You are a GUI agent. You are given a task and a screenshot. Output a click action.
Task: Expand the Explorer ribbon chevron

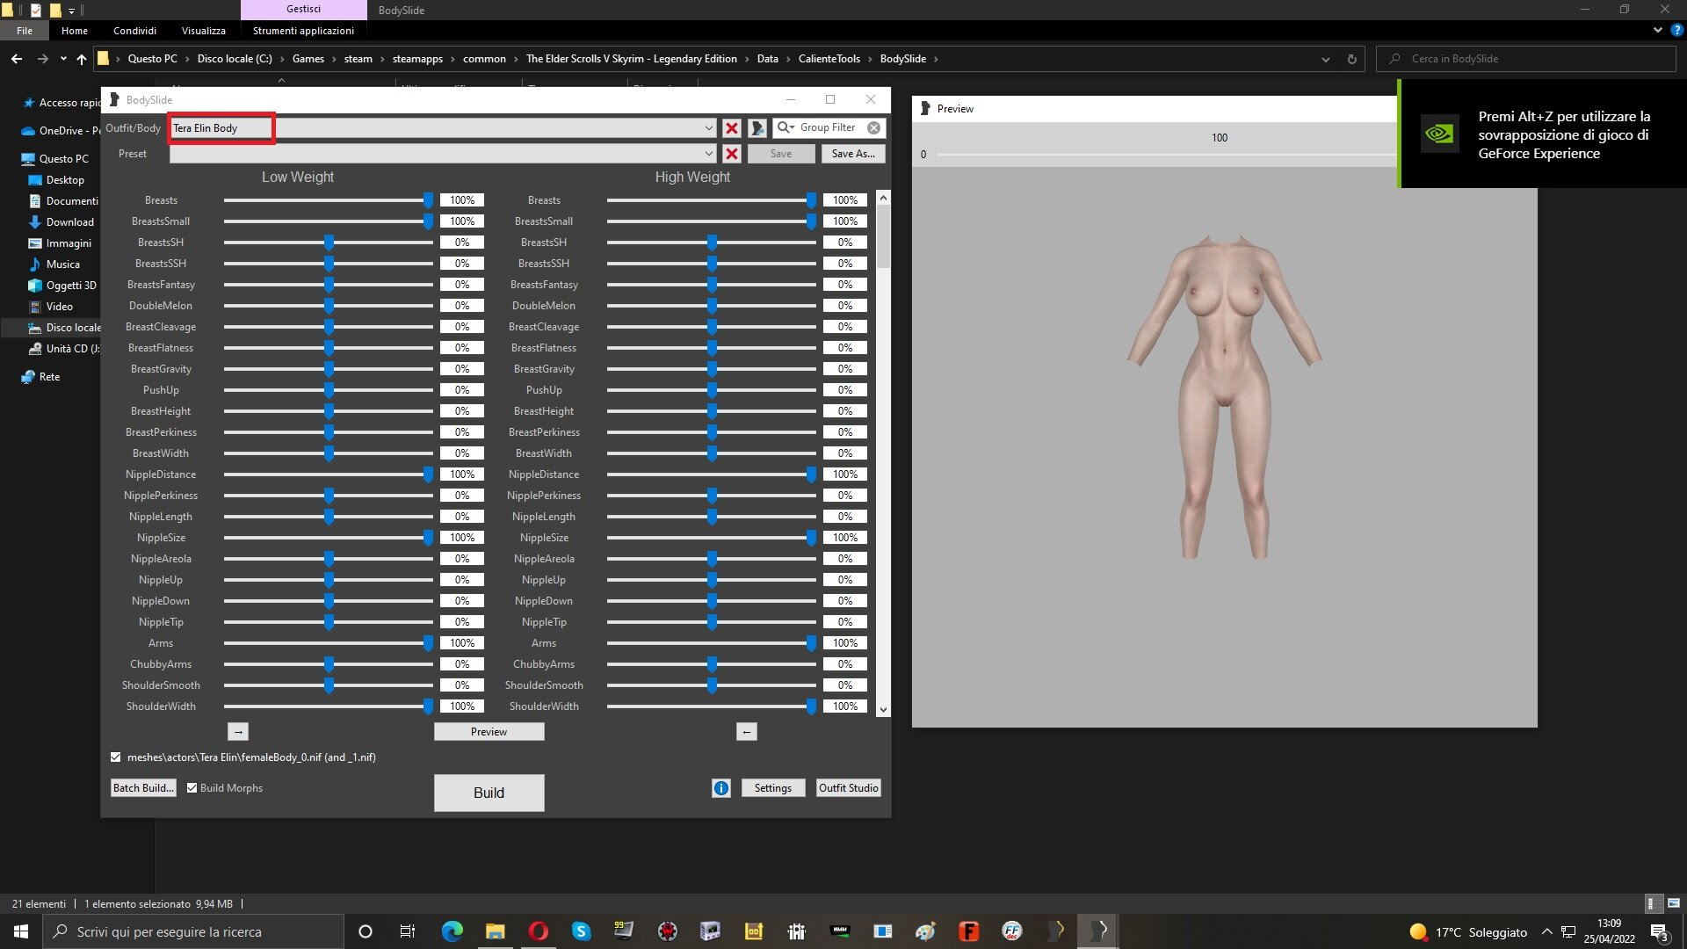pos(1657,30)
